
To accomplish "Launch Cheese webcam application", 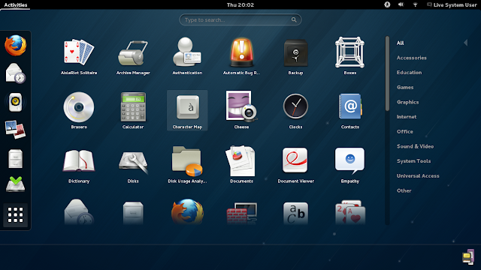I will (241, 110).
